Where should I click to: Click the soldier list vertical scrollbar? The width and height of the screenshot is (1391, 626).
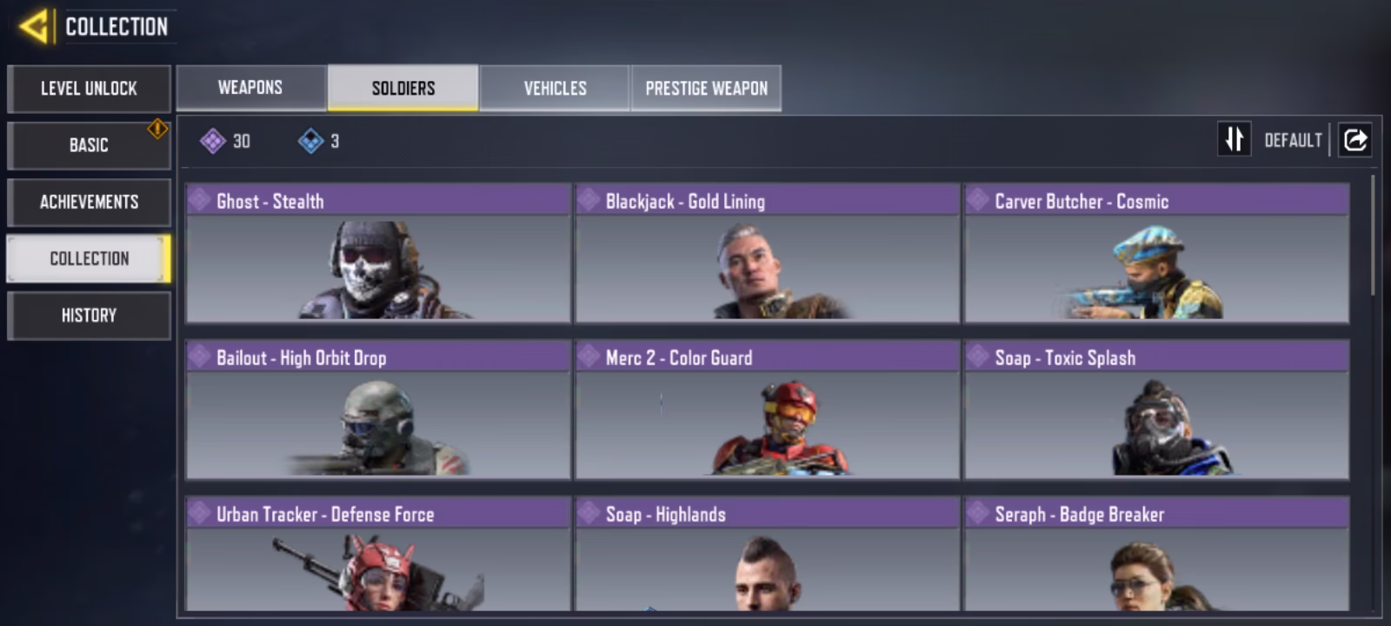coord(1373,235)
